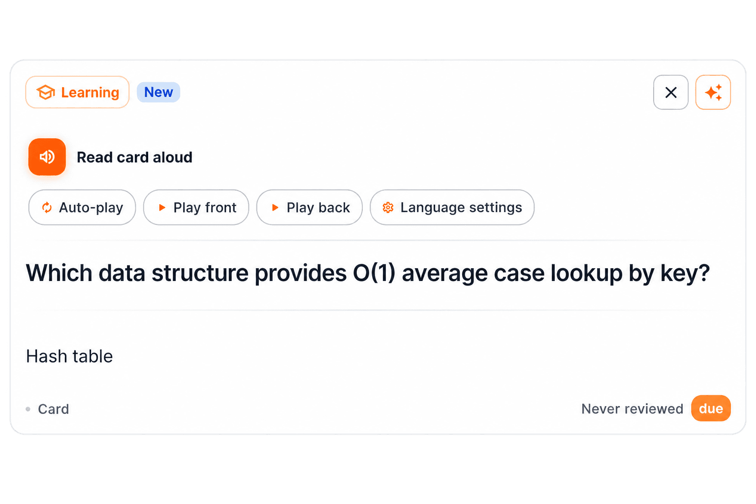
Task: Open Language settings
Action: coord(452,207)
